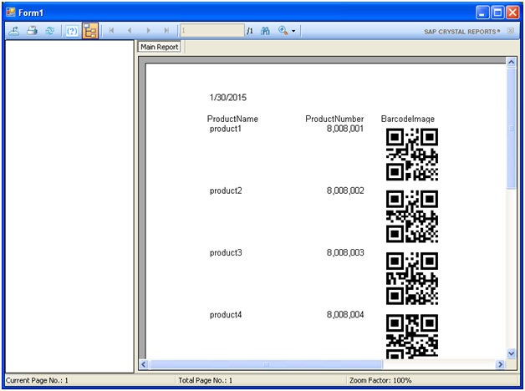Click the horizontal scrollbar thumb
Viewport: 525px width, 391px height.
266,364
